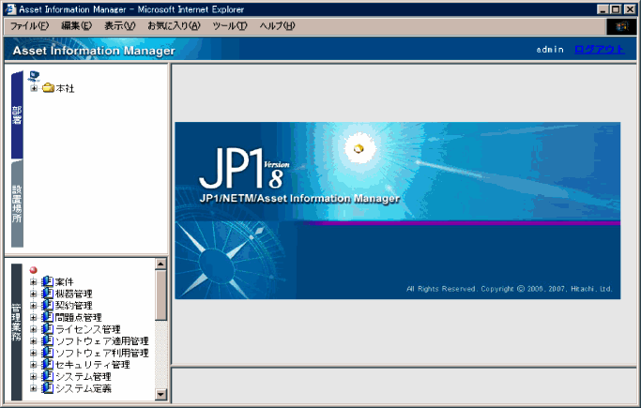The width and height of the screenshot is (641, 408).
Task: Switch to the 設置場所 vertical tab
Action: pos(17,204)
